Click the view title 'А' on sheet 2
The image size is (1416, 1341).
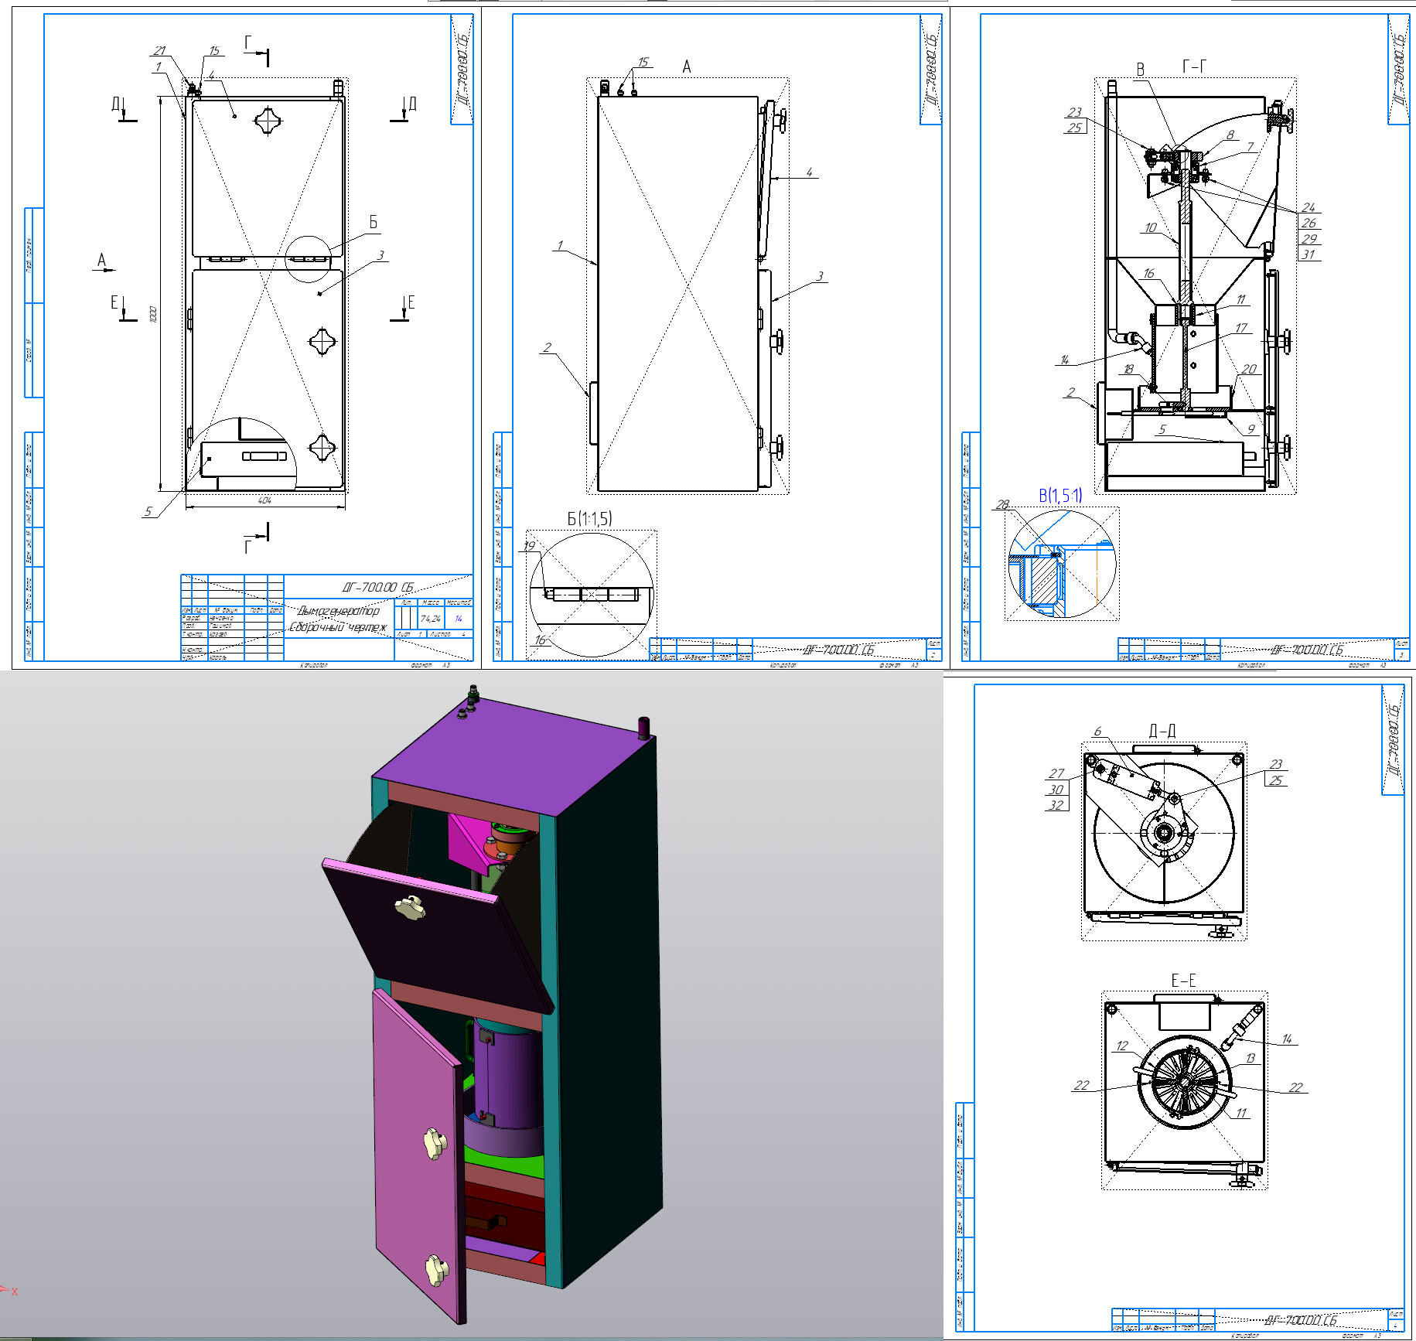click(x=686, y=67)
